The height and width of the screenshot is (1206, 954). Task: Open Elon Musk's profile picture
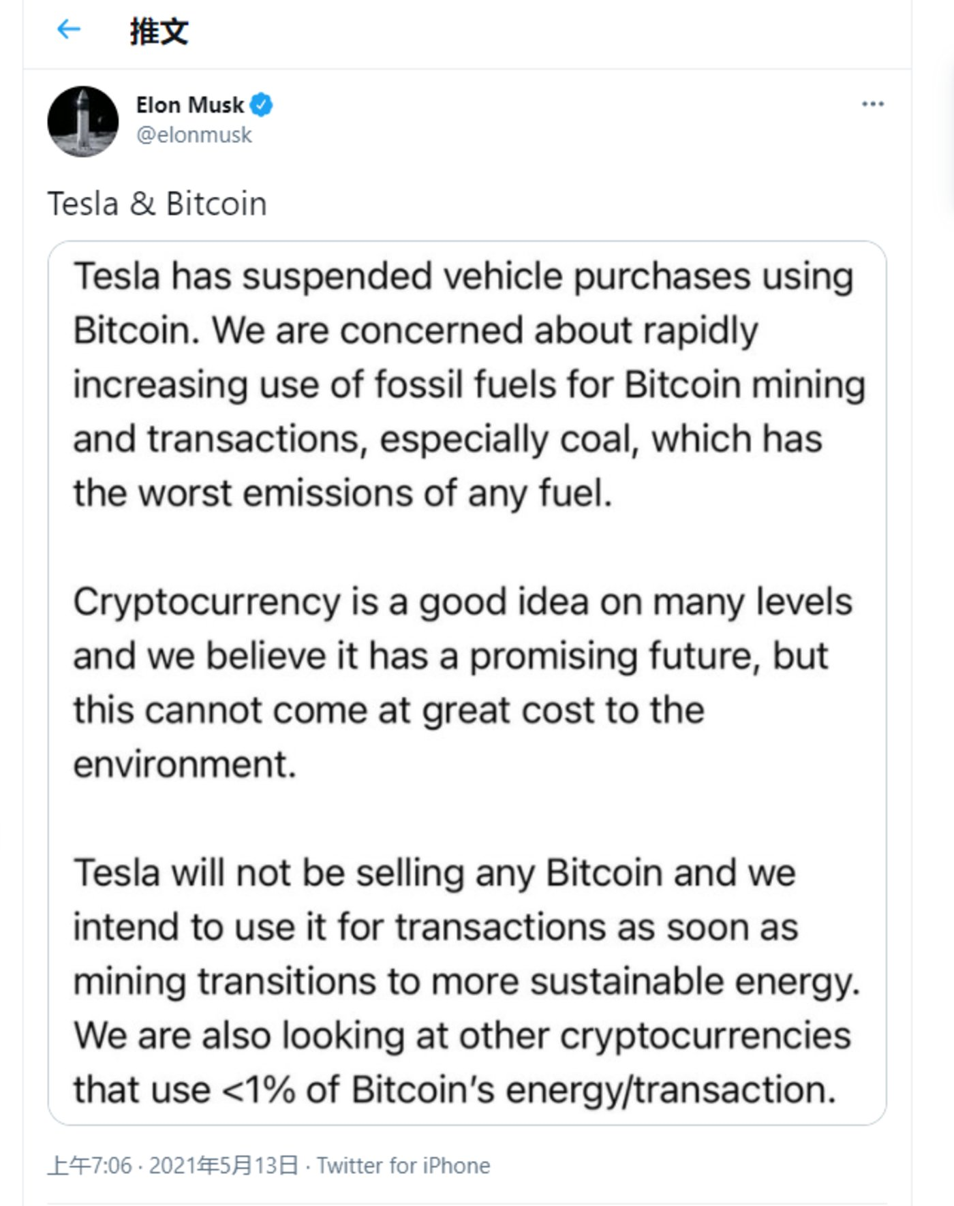tap(83, 119)
